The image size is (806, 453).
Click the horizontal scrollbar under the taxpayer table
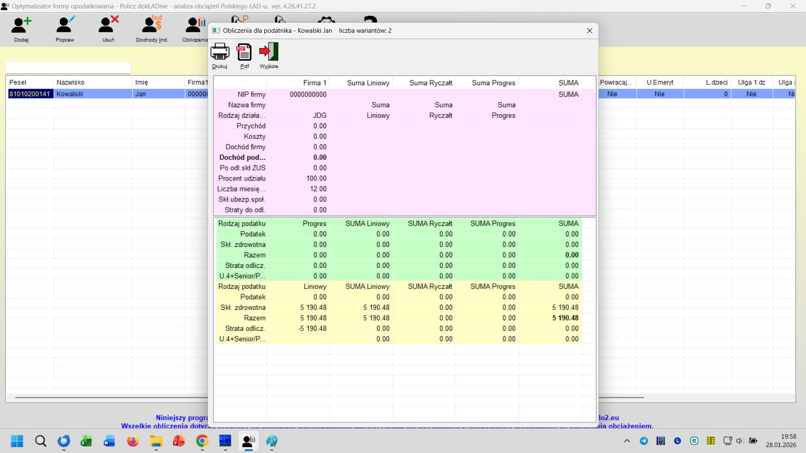click(x=109, y=397)
